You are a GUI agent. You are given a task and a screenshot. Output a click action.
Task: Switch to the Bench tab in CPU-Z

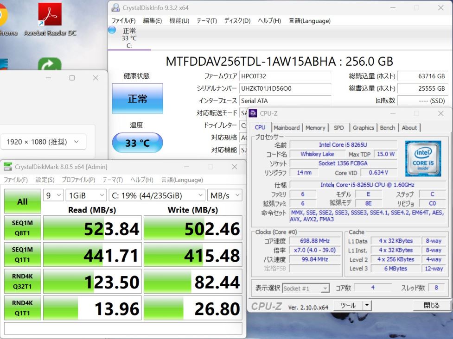pyautogui.click(x=388, y=128)
